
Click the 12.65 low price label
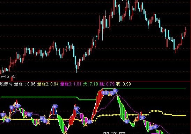tap(8, 76)
